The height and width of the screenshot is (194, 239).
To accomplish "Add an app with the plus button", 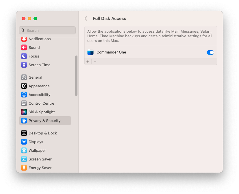I will coord(88,62).
